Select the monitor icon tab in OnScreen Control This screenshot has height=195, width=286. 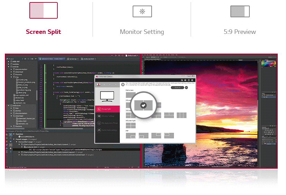[99, 85]
